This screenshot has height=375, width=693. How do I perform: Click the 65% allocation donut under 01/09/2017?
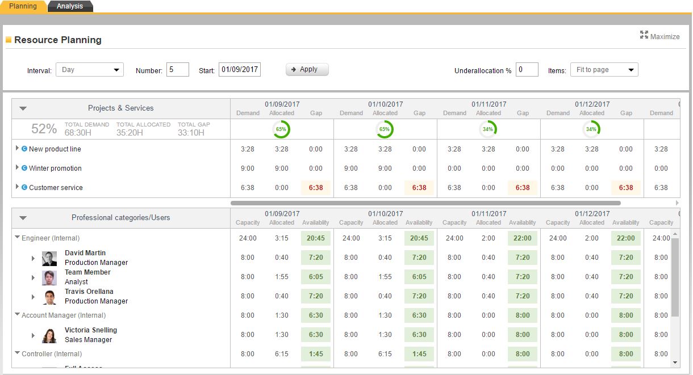281,129
